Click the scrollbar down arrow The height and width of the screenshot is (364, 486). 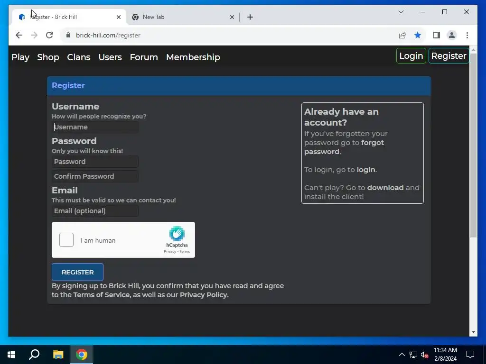(473, 332)
